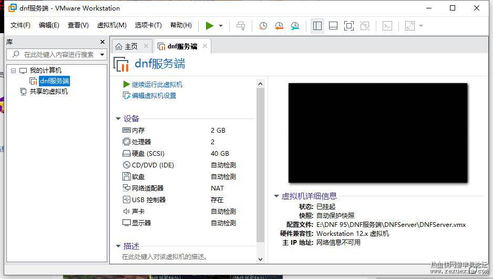Open the console view toolbar icon
Image resolution: width=493 pixels, height=279 pixels.
pyautogui.click(x=387, y=26)
